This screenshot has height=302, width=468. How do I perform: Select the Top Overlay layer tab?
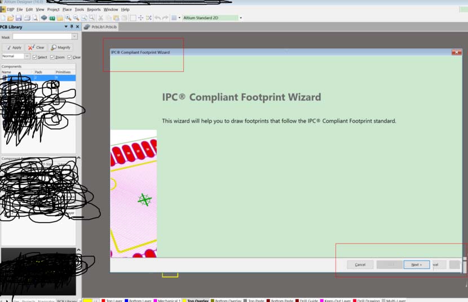tap(198, 300)
